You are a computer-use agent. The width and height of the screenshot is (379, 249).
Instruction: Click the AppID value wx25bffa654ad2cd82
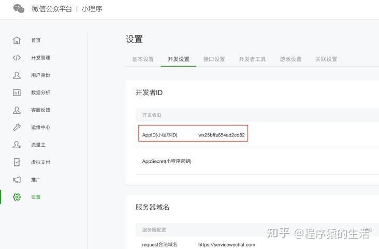pyautogui.click(x=222, y=135)
